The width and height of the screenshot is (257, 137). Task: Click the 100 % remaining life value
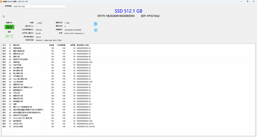(38, 37)
